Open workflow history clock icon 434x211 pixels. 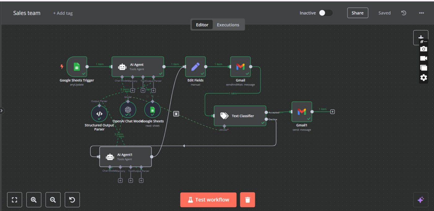coord(404,13)
